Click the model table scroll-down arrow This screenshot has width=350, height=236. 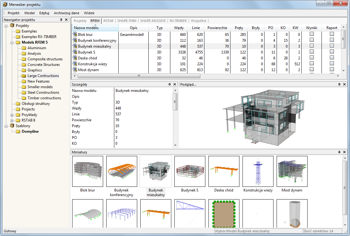tap(343, 71)
